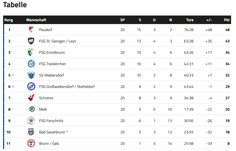Select the Schrems ASV red logo
236x151 pixels.
click(31, 98)
